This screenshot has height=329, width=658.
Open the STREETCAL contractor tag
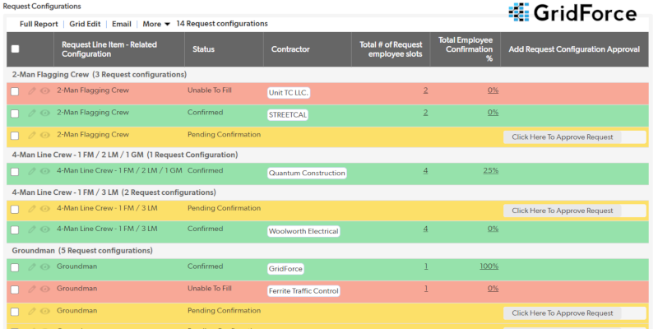(x=287, y=115)
